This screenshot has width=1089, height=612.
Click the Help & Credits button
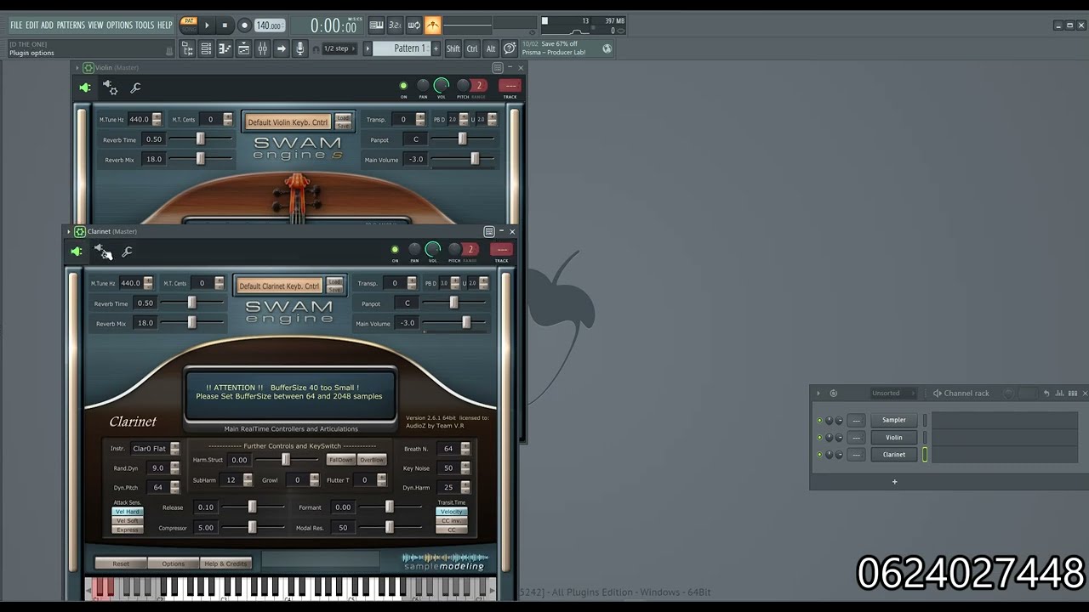tap(225, 564)
